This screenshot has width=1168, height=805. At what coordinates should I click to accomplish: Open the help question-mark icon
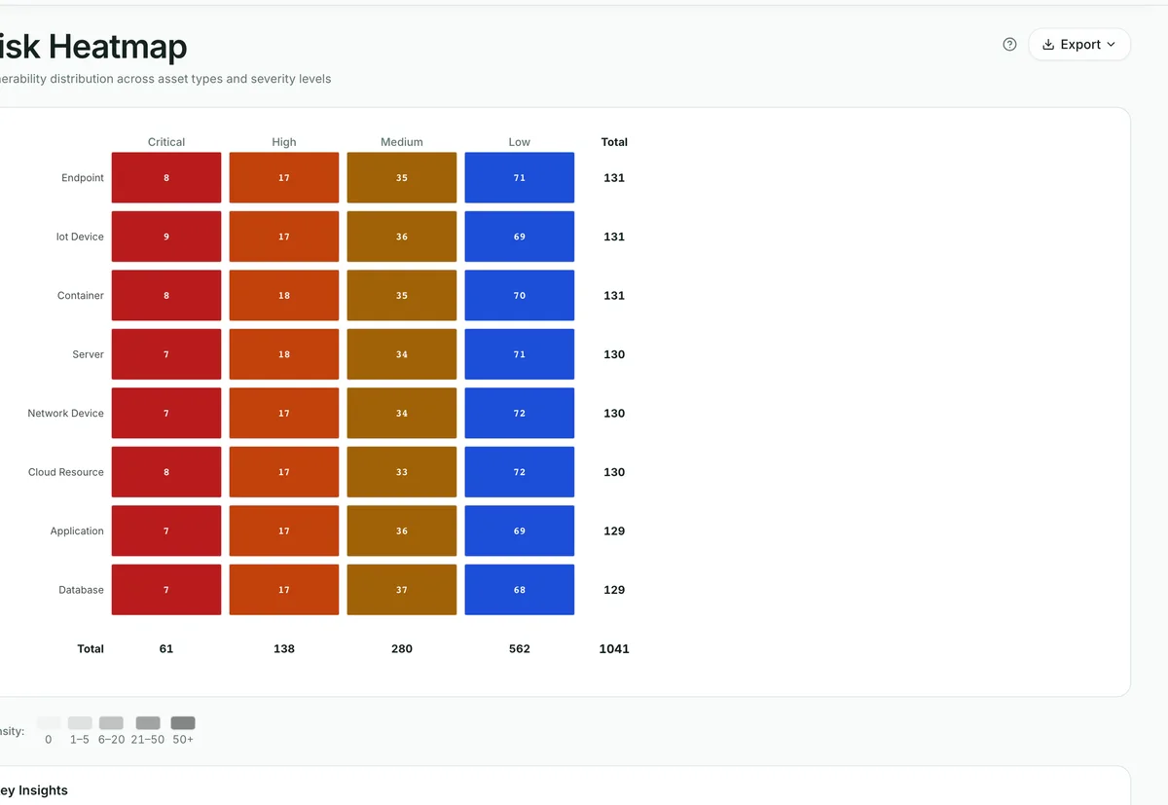(x=1009, y=44)
